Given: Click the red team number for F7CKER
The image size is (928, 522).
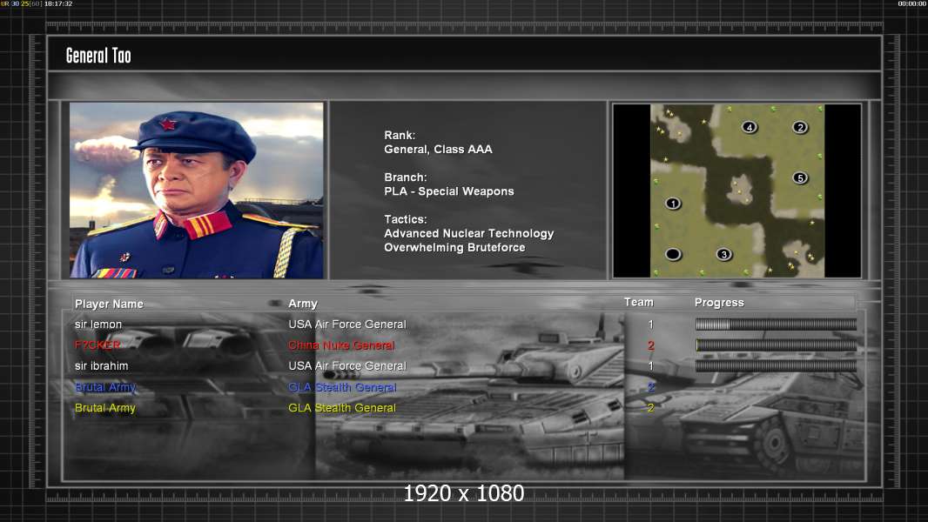Looking at the screenshot, I should (x=651, y=345).
